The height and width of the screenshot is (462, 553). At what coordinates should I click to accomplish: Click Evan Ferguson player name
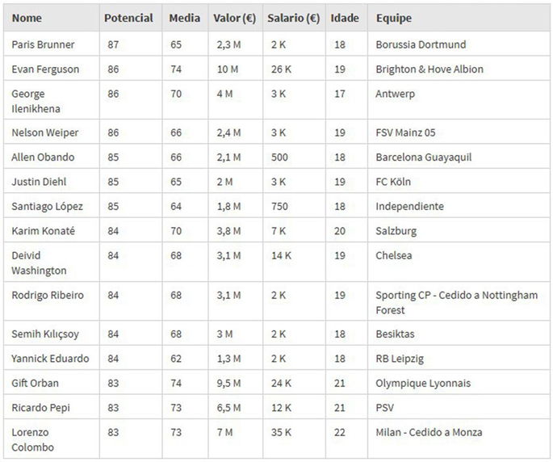pos(45,69)
